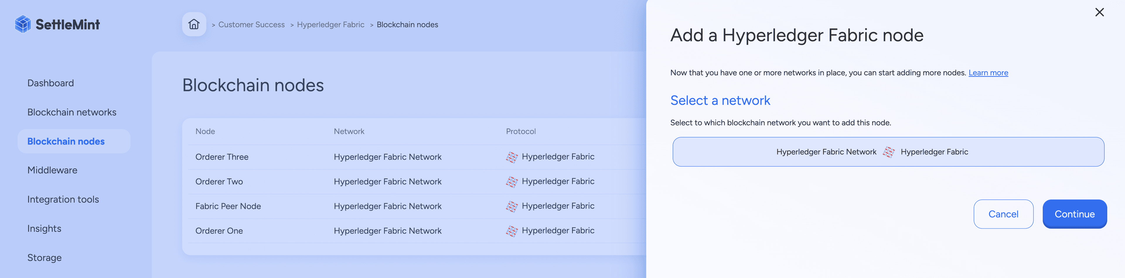Close the Add node panel with X
Screen dimensions: 1125x278
[1099, 12]
